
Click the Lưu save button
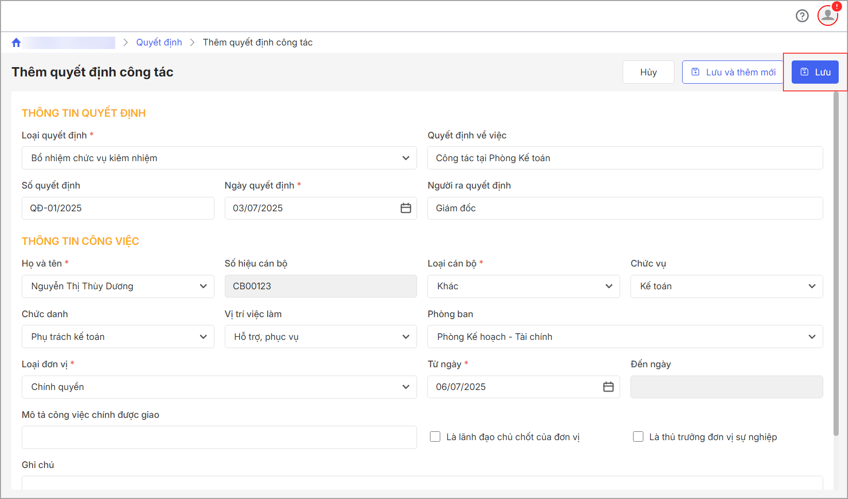pos(815,72)
